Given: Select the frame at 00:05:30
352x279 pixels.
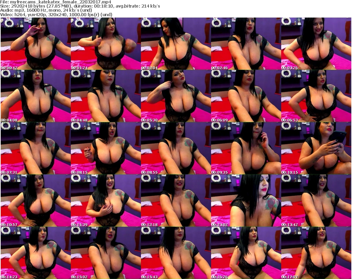Looking at the screenshot, I should 176,96.
